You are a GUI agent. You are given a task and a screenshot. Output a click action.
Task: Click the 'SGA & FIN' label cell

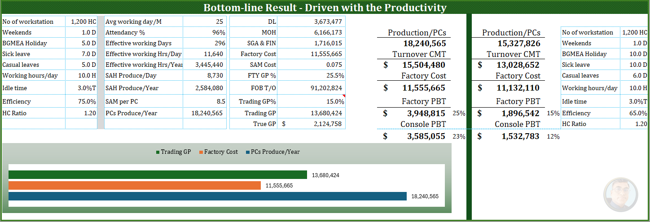click(x=254, y=43)
